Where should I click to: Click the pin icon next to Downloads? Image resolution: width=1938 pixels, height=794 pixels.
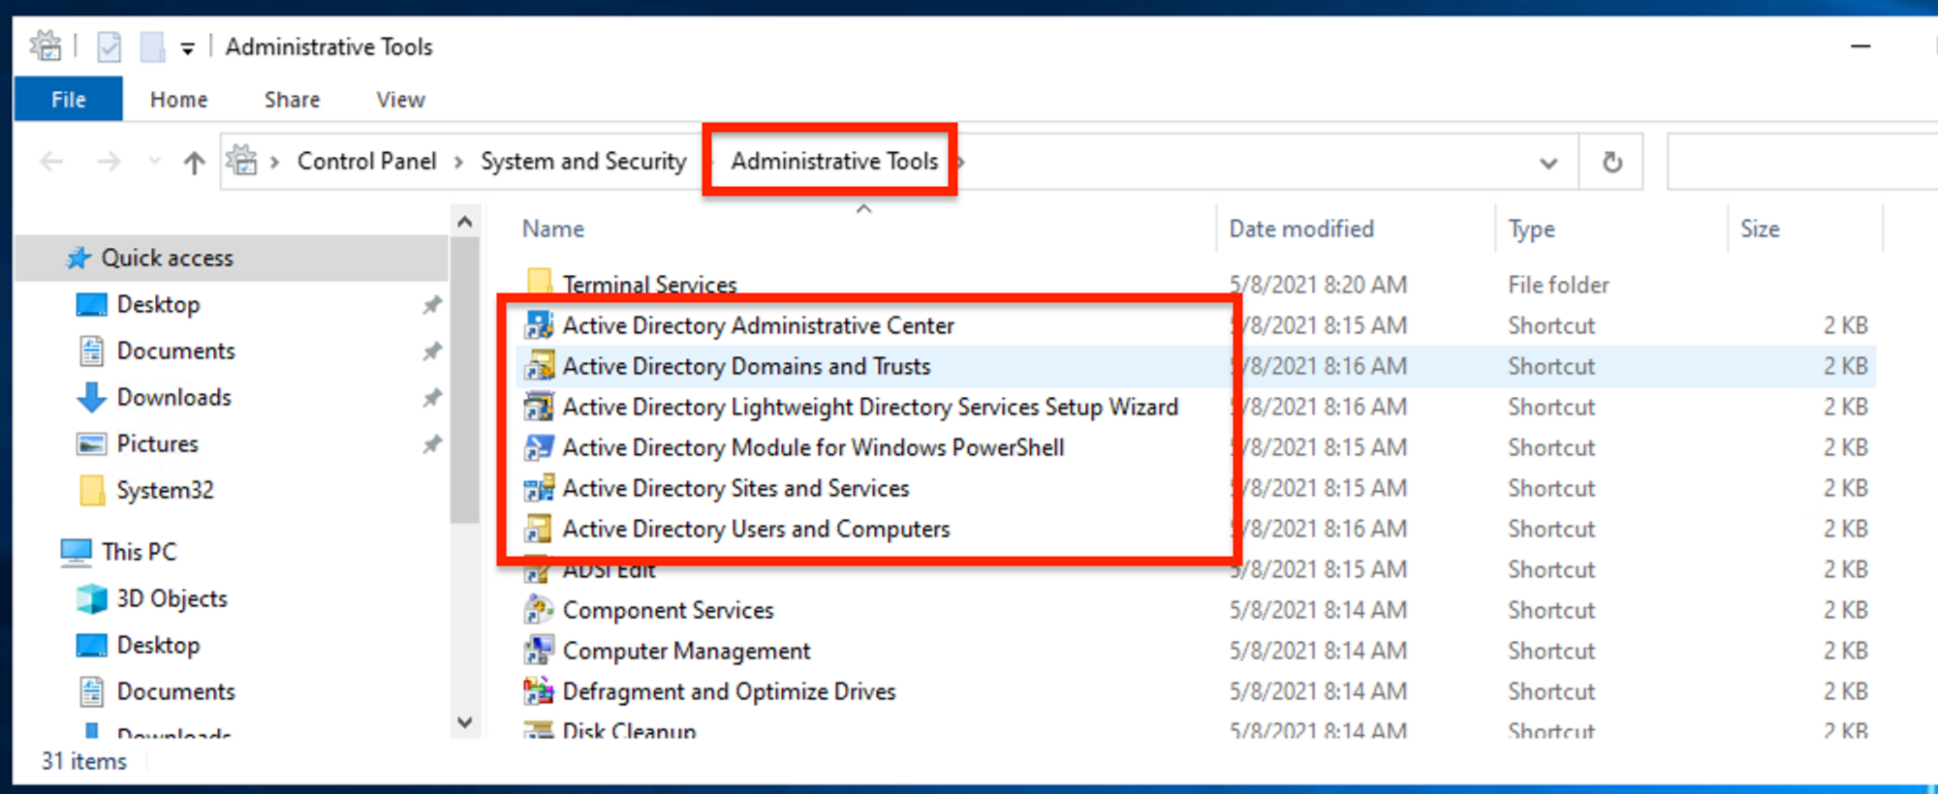[x=432, y=397]
